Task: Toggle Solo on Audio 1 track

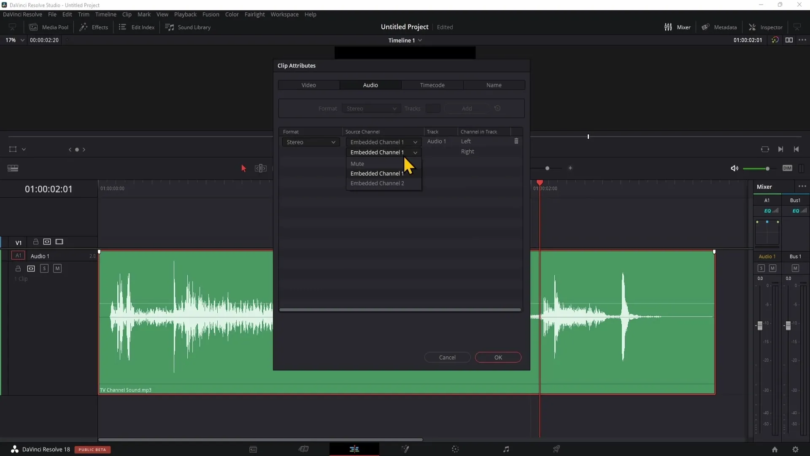Action: click(44, 269)
